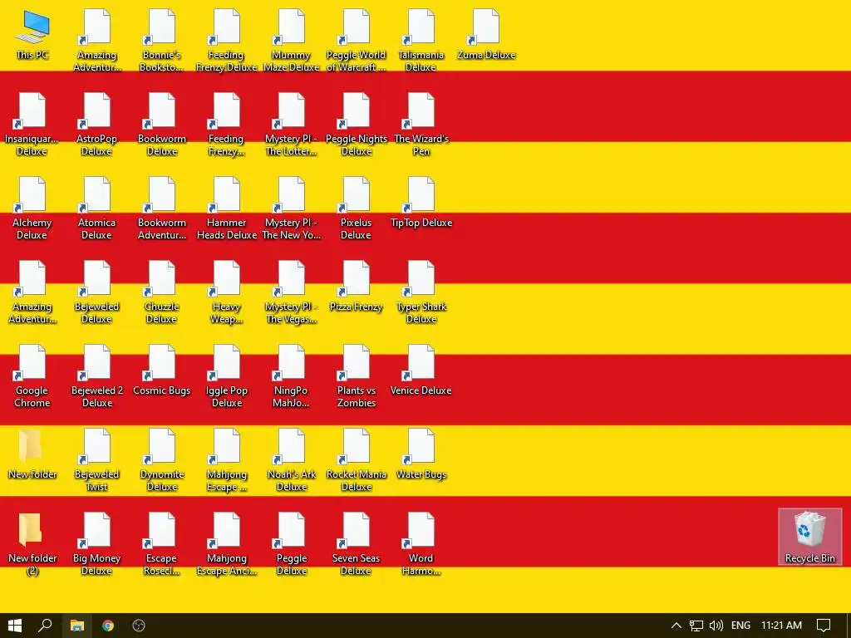Select the Google Chrome desktop shortcut
Image resolution: width=851 pixels, height=638 pixels.
tap(32, 376)
